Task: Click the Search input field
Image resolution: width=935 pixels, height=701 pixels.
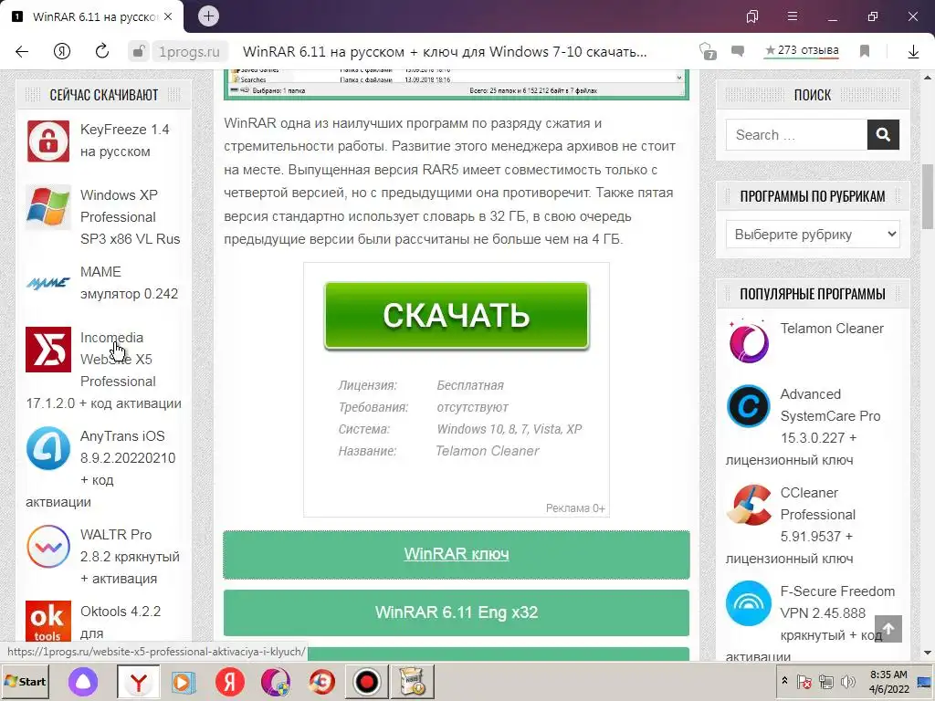Action: (796, 135)
